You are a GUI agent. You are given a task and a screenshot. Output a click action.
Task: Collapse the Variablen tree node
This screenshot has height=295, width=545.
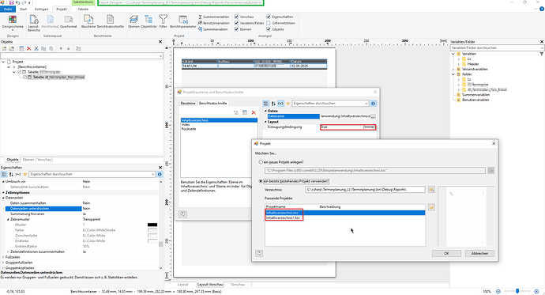pos(453,54)
